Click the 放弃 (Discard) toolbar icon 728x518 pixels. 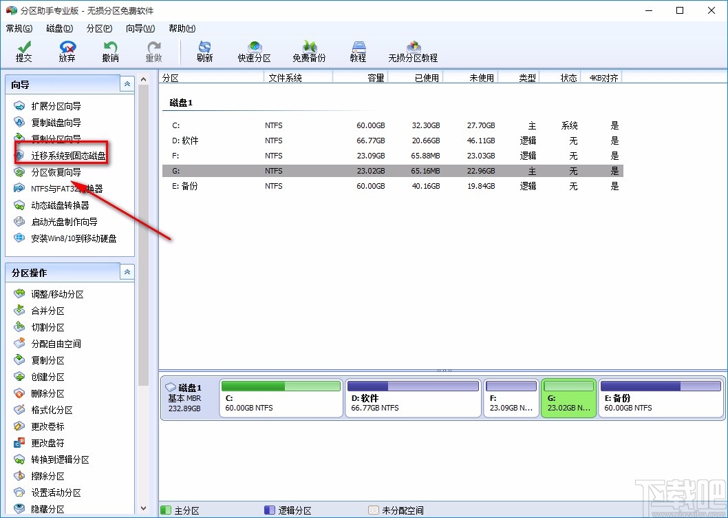(67, 52)
